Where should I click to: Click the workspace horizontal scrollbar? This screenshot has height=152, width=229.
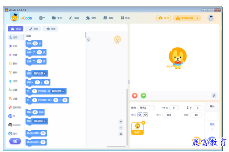tap(116, 147)
